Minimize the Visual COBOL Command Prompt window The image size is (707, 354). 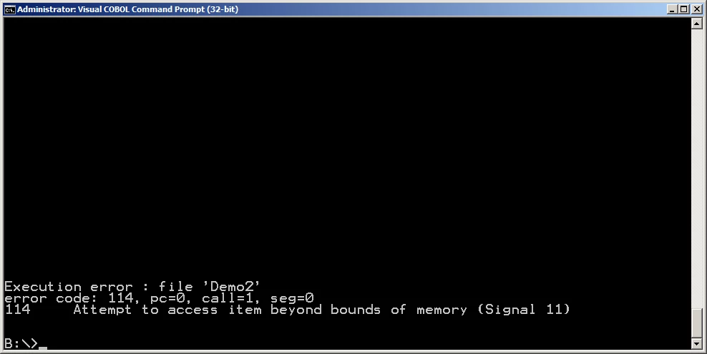coord(672,9)
